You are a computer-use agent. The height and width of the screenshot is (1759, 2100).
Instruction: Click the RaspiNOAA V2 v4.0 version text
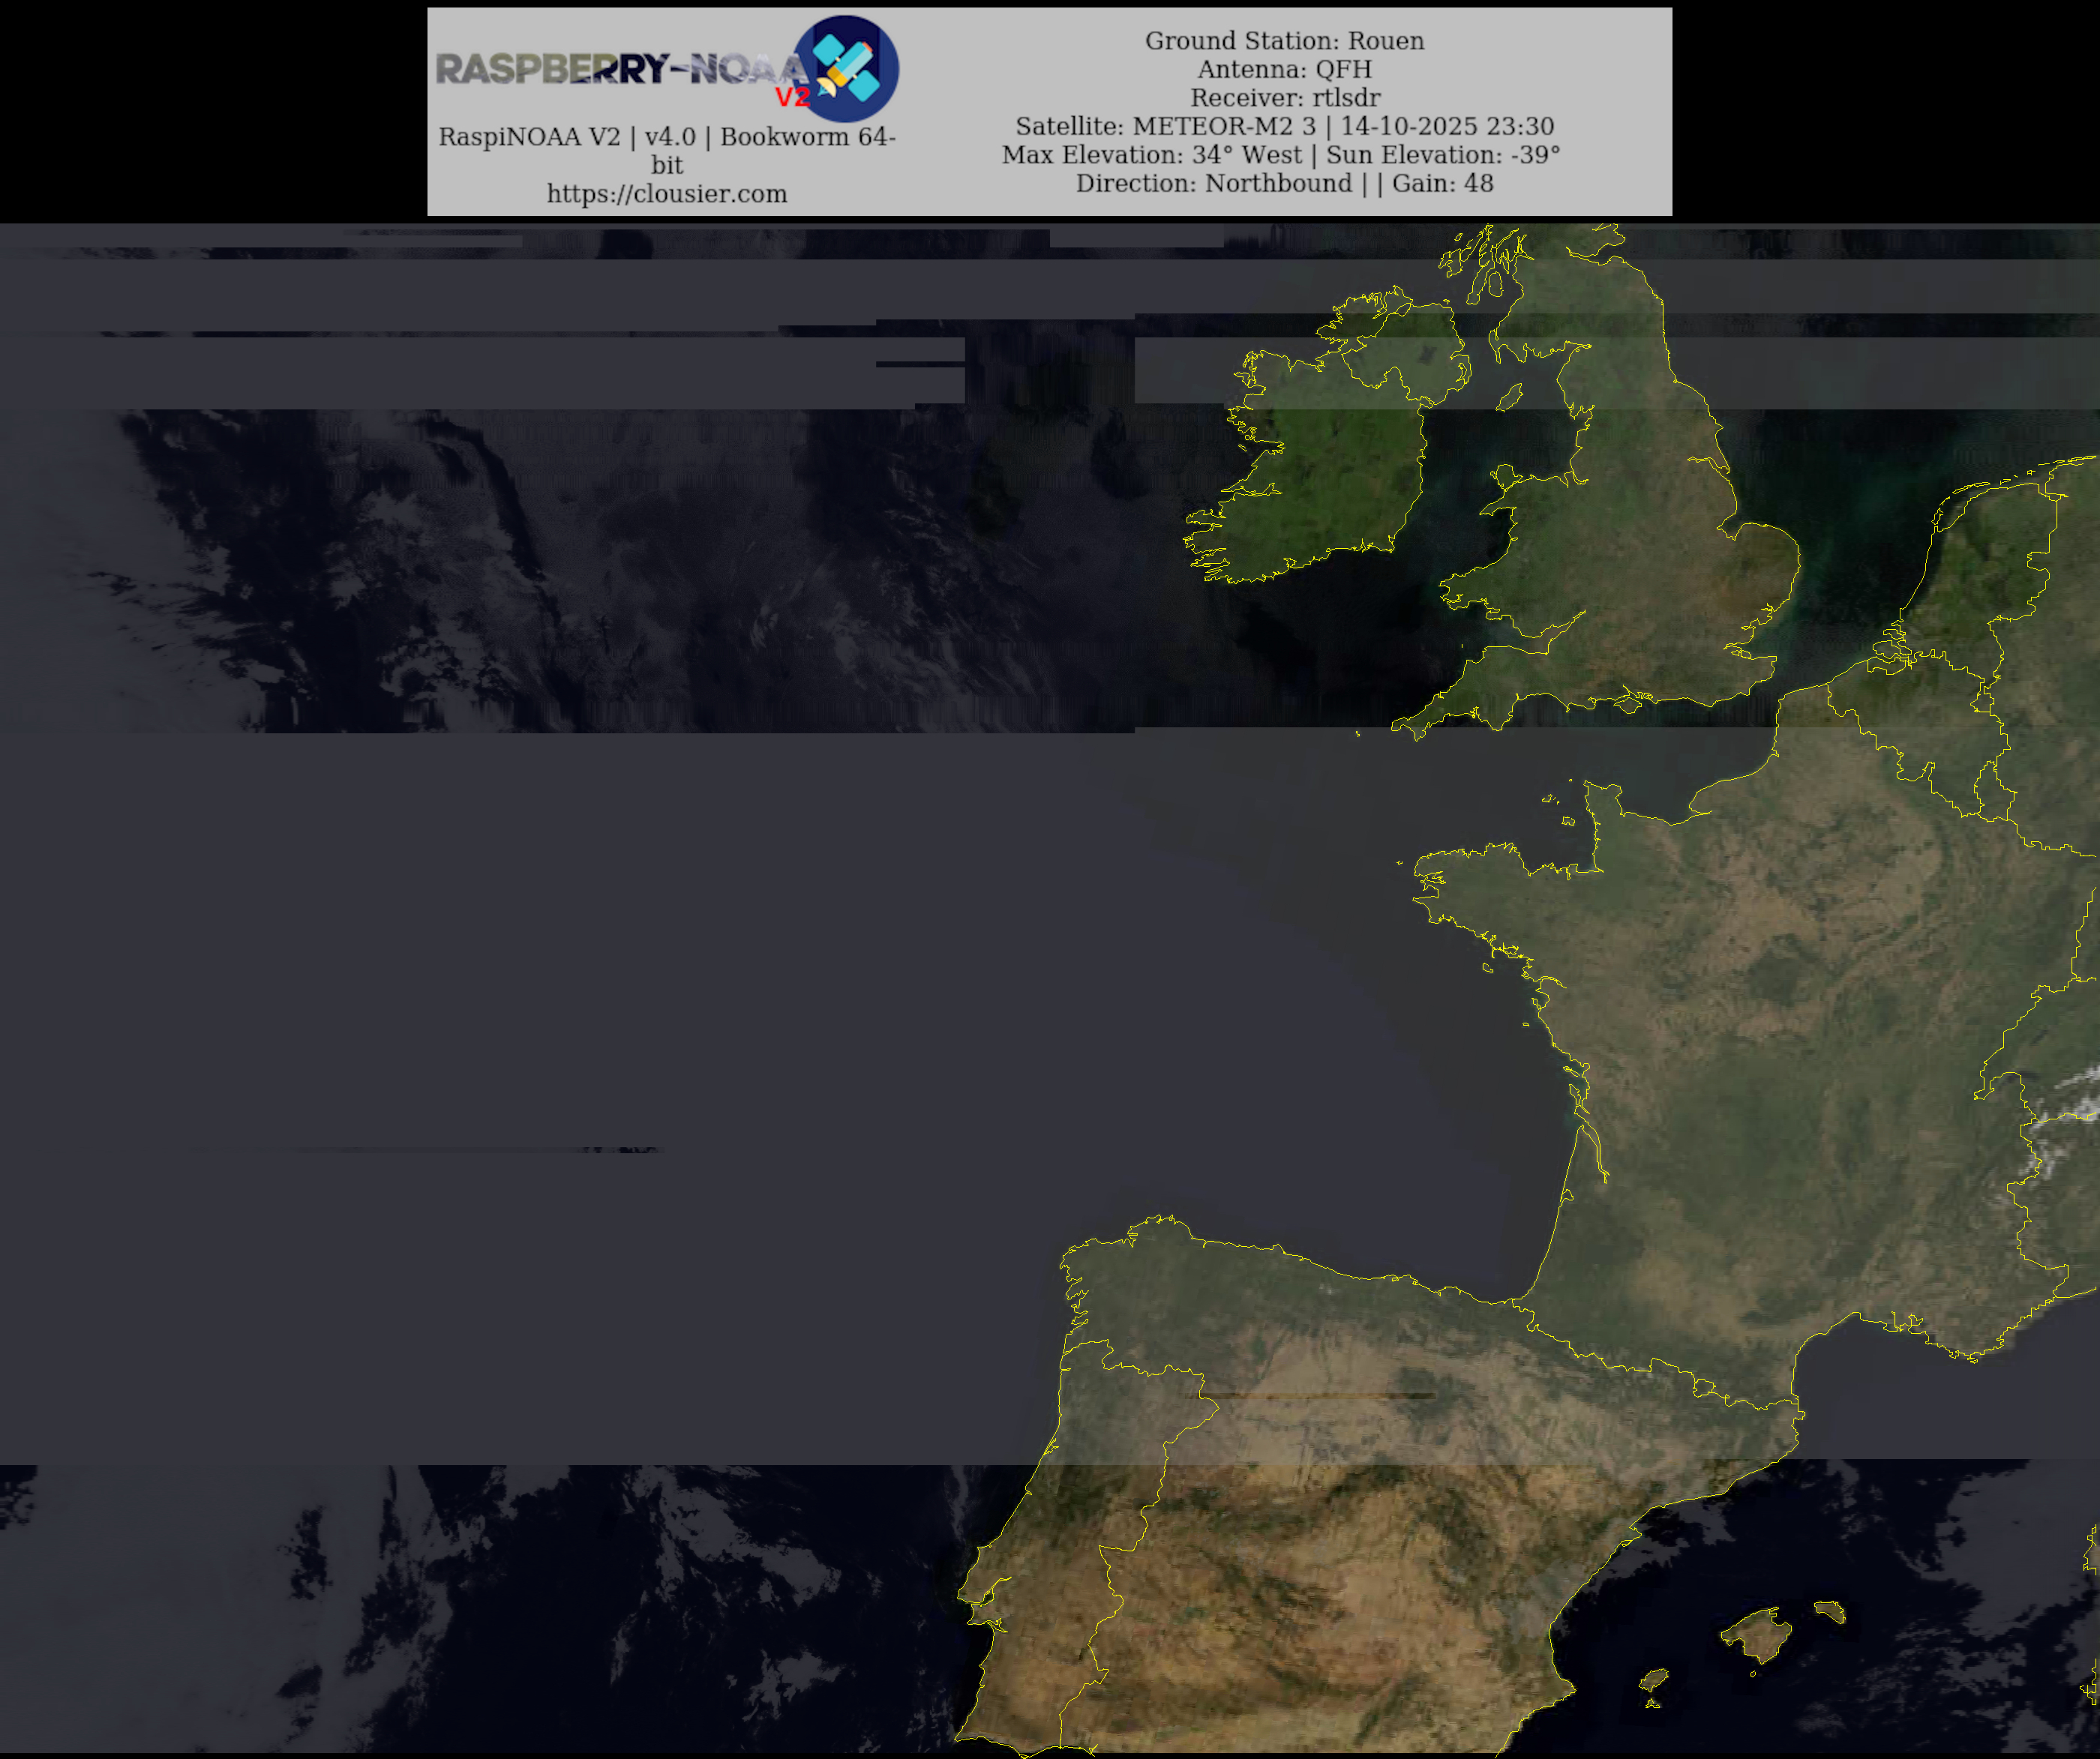[x=667, y=137]
